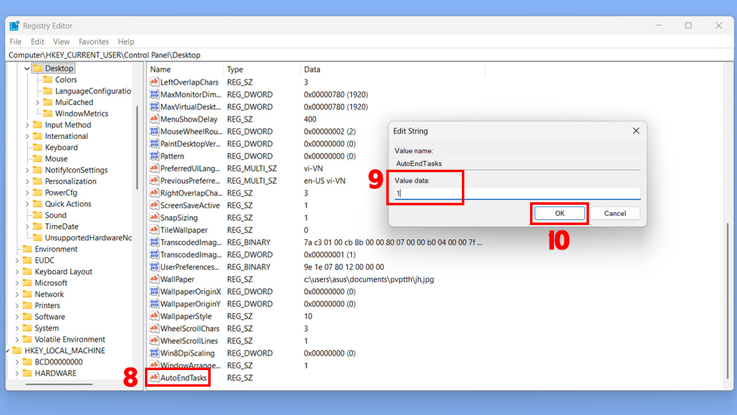
Task: Open the Edit menu
Action: 37,42
